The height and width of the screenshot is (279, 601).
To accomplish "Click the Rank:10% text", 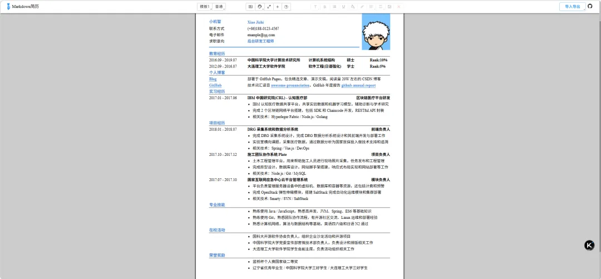I will [x=378, y=60].
